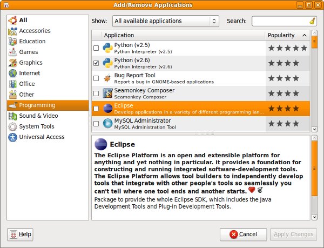Check the Python (v2.5) checkbox
The width and height of the screenshot is (324, 248).
[96, 48]
